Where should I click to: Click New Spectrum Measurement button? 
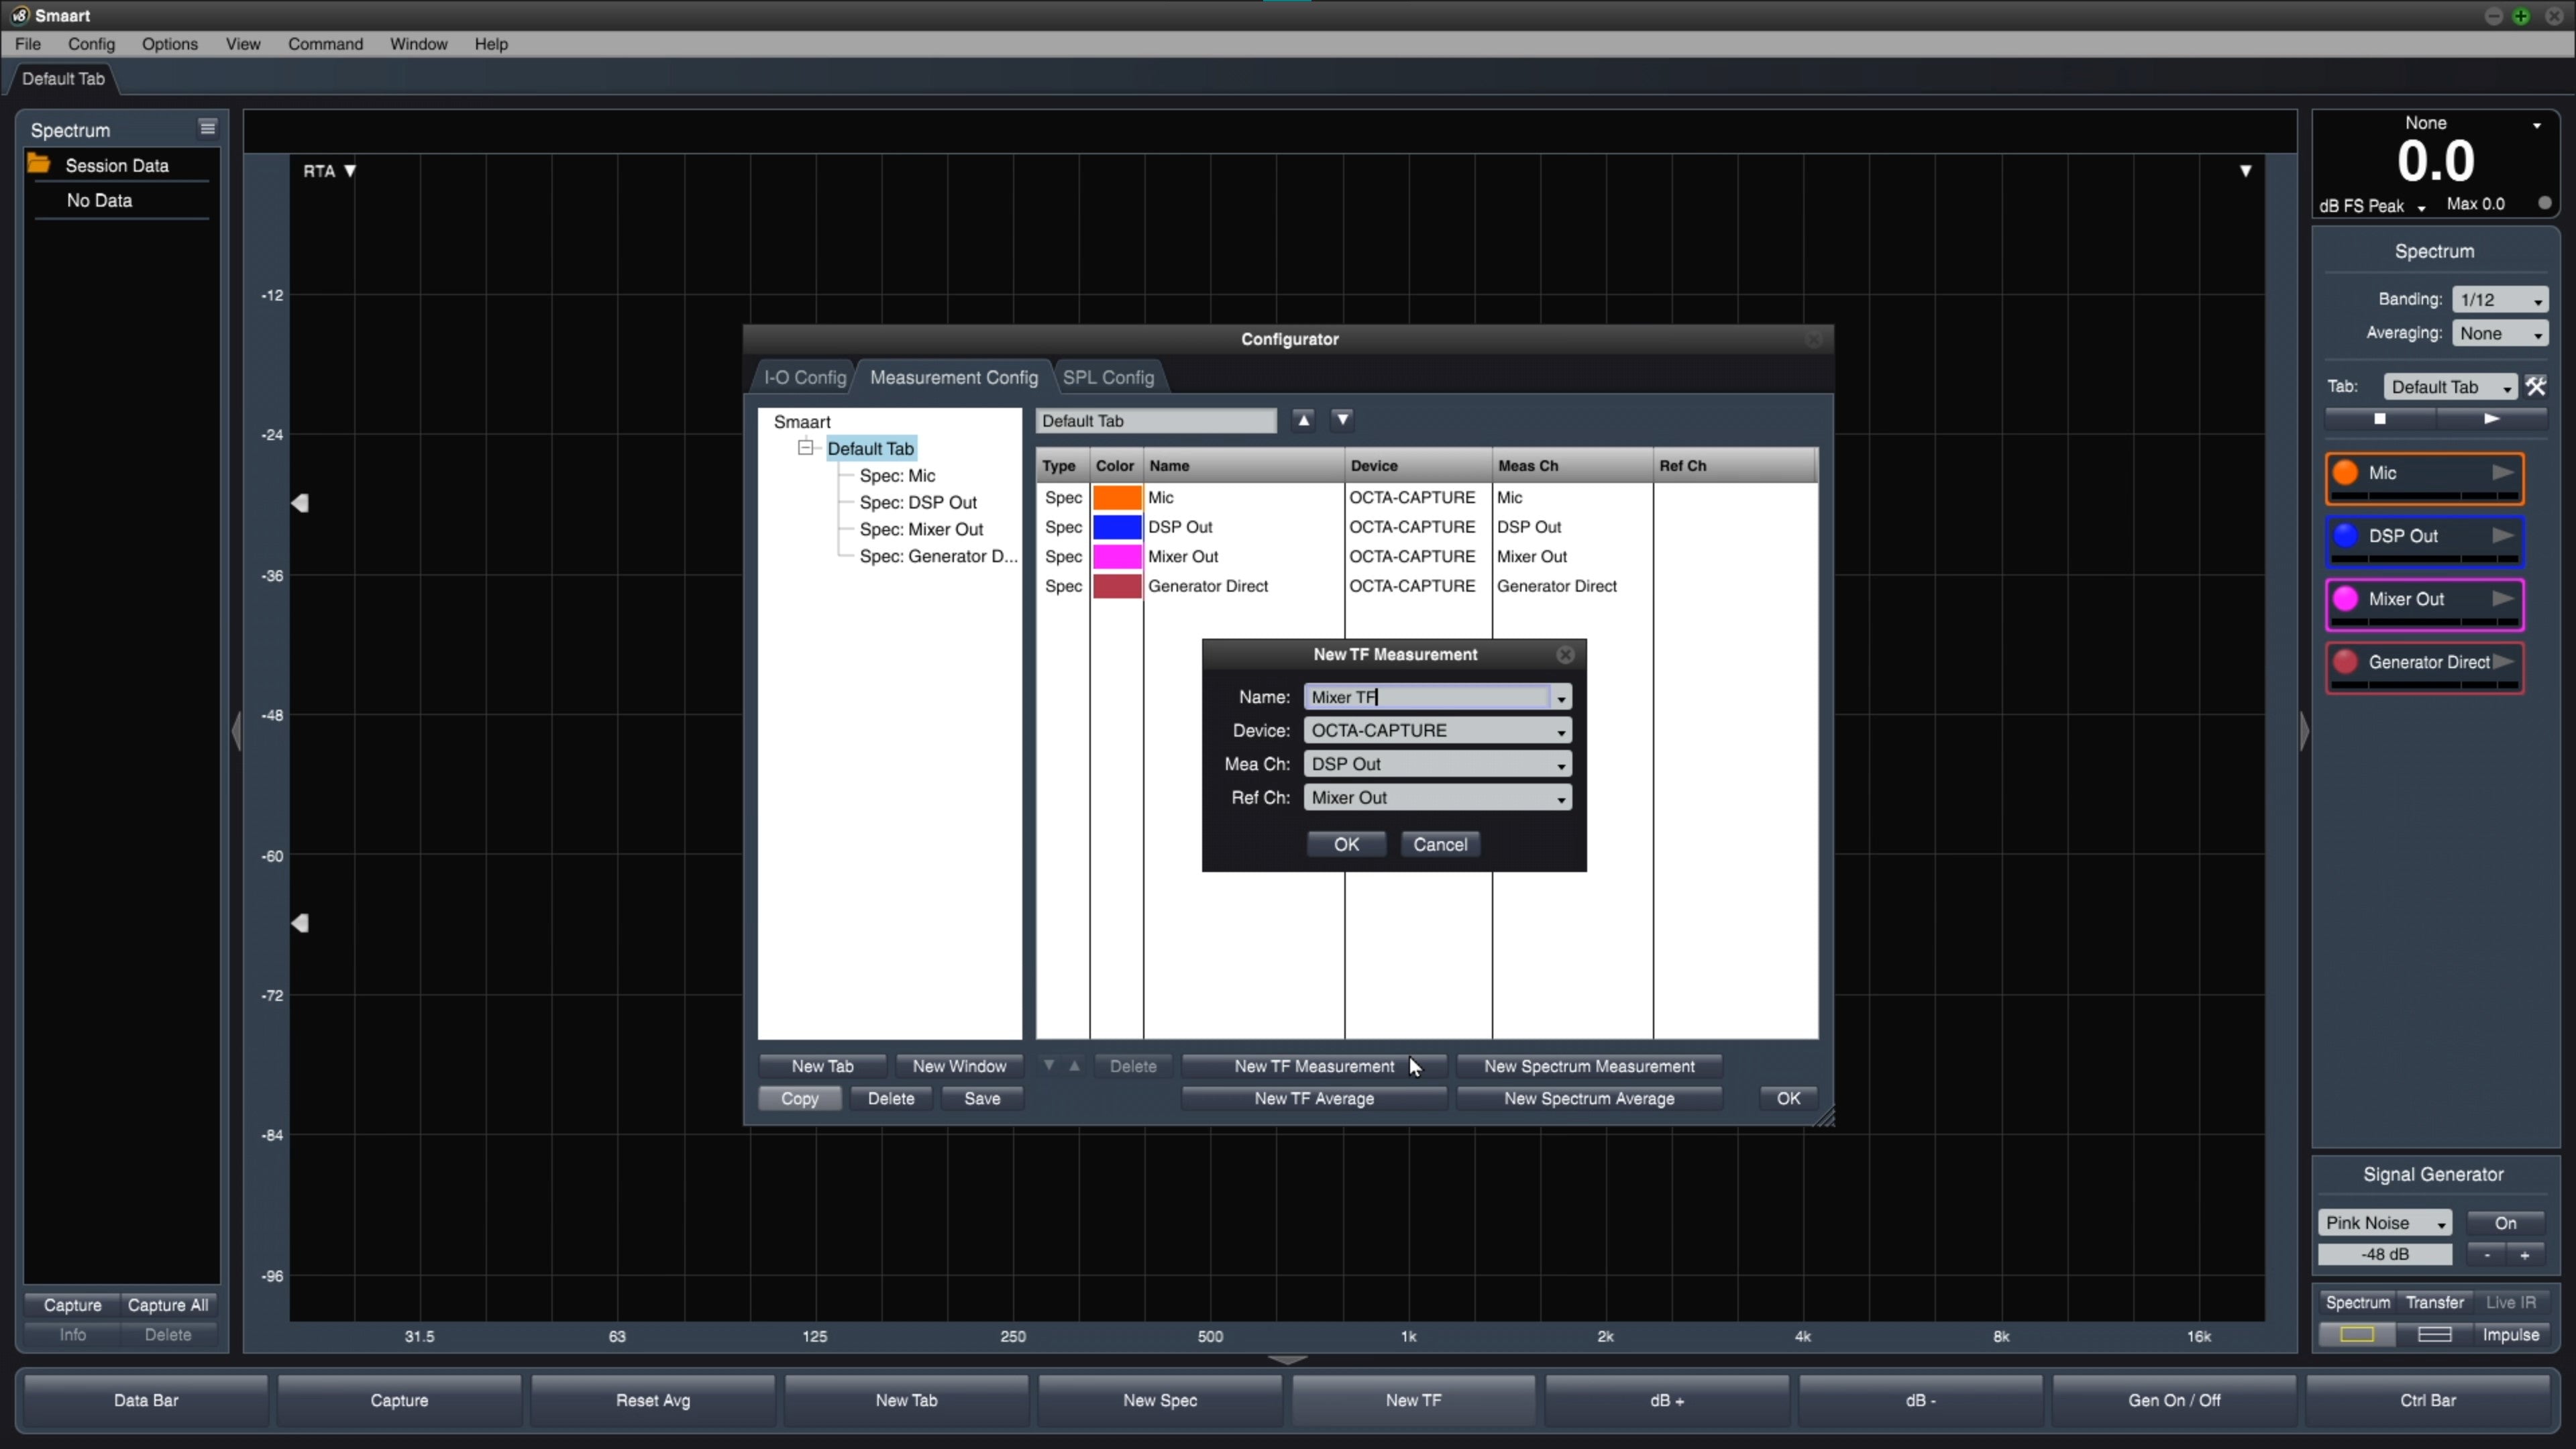tap(1589, 1066)
